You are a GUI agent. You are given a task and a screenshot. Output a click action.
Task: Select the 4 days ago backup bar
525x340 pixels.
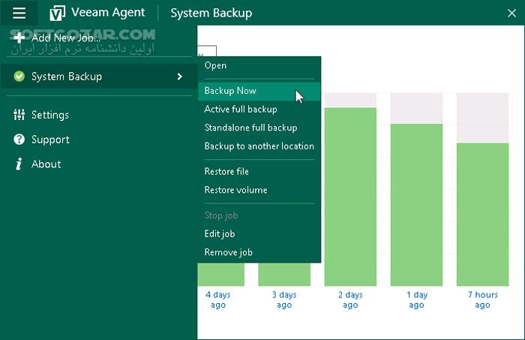(x=221, y=275)
